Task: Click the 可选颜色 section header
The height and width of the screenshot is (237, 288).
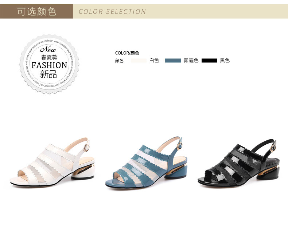Action: 36,11
